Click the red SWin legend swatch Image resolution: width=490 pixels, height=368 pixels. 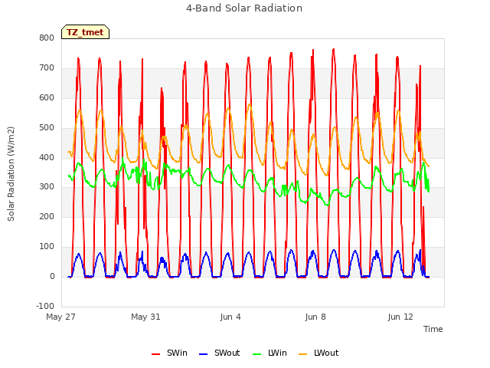point(155,354)
